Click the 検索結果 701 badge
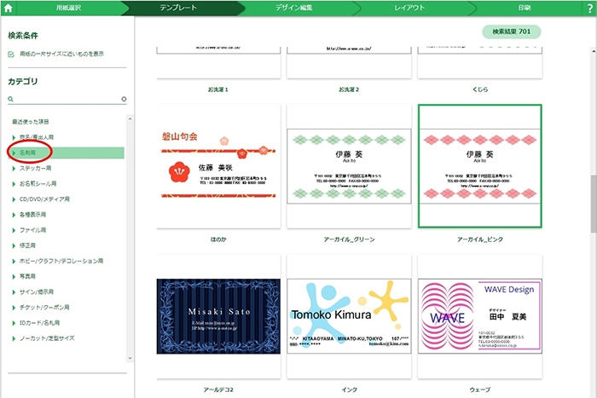This screenshot has height=398, width=597. (x=512, y=32)
